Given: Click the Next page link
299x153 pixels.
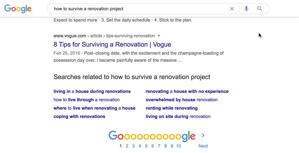Looking at the screenshot, I should pyautogui.click(x=203, y=146).
